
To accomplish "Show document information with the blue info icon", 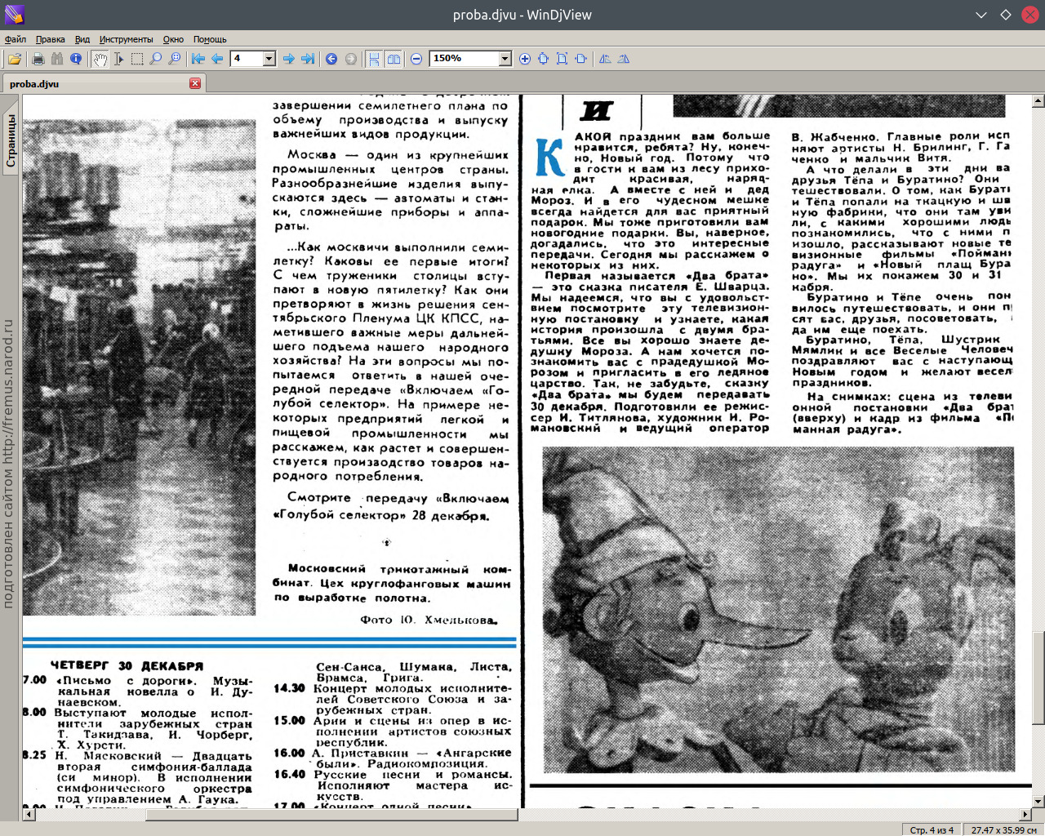I will (76, 59).
